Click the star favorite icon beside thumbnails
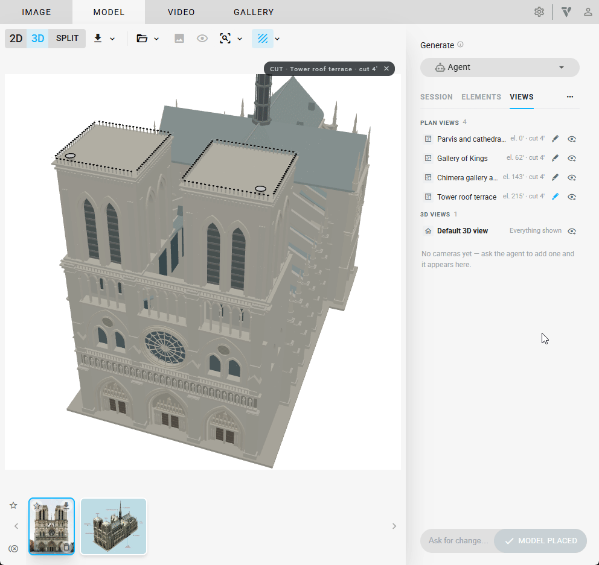 click(x=13, y=505)
